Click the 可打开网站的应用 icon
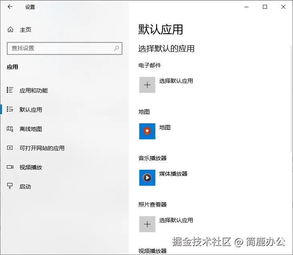This screenshot has width=293, height=255. point(10,148)
